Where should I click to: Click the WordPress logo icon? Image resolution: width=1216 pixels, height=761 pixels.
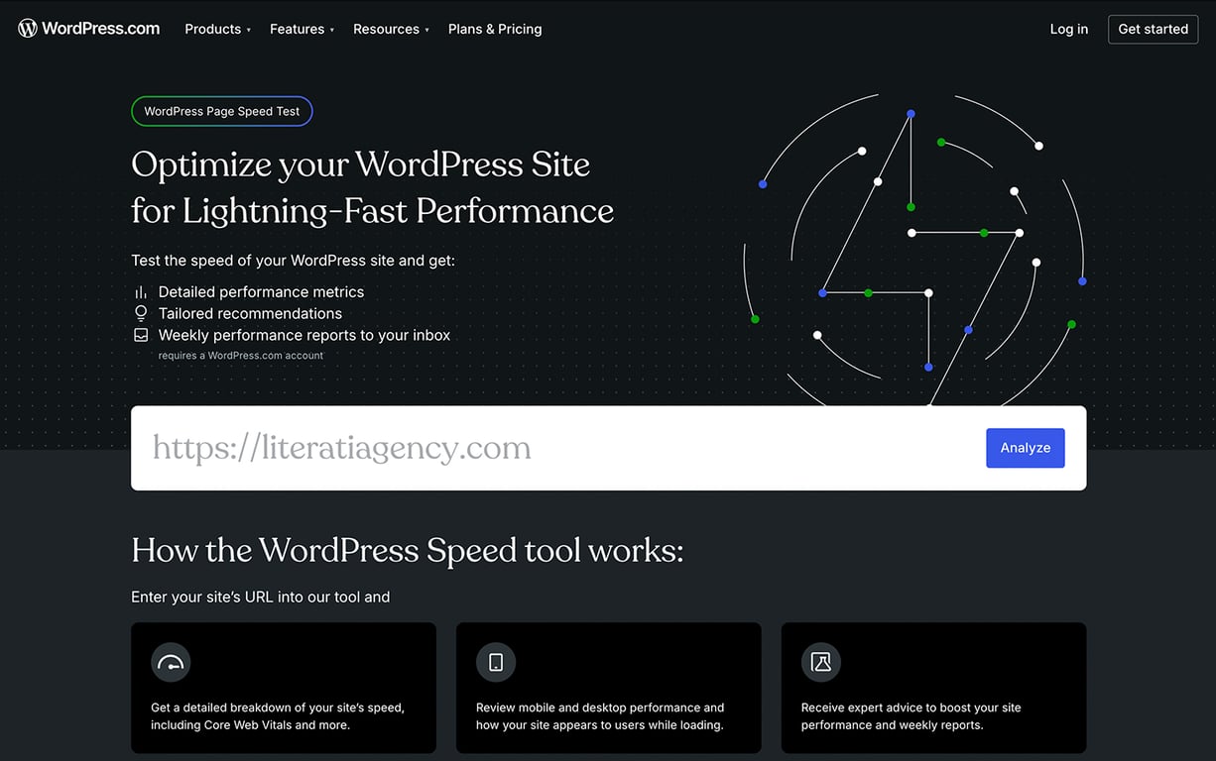click(26, 28)
